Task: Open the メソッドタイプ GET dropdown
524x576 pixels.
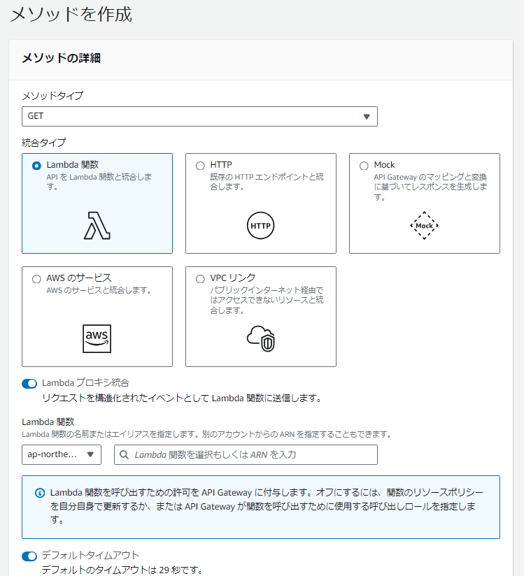Action: [x=199, y=117]
